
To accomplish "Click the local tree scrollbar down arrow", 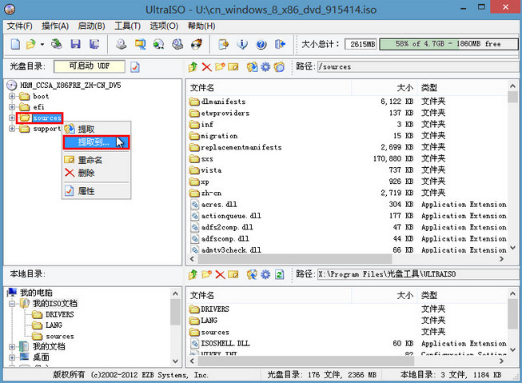I will click(x=175, y=361).
